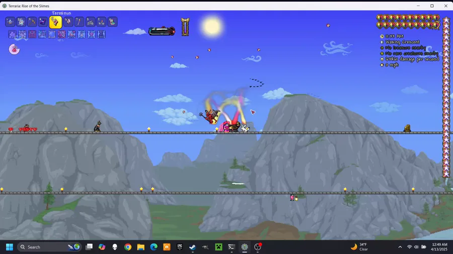Click the round blue orb buff icon
453x254 pixels.
[52, 34]
